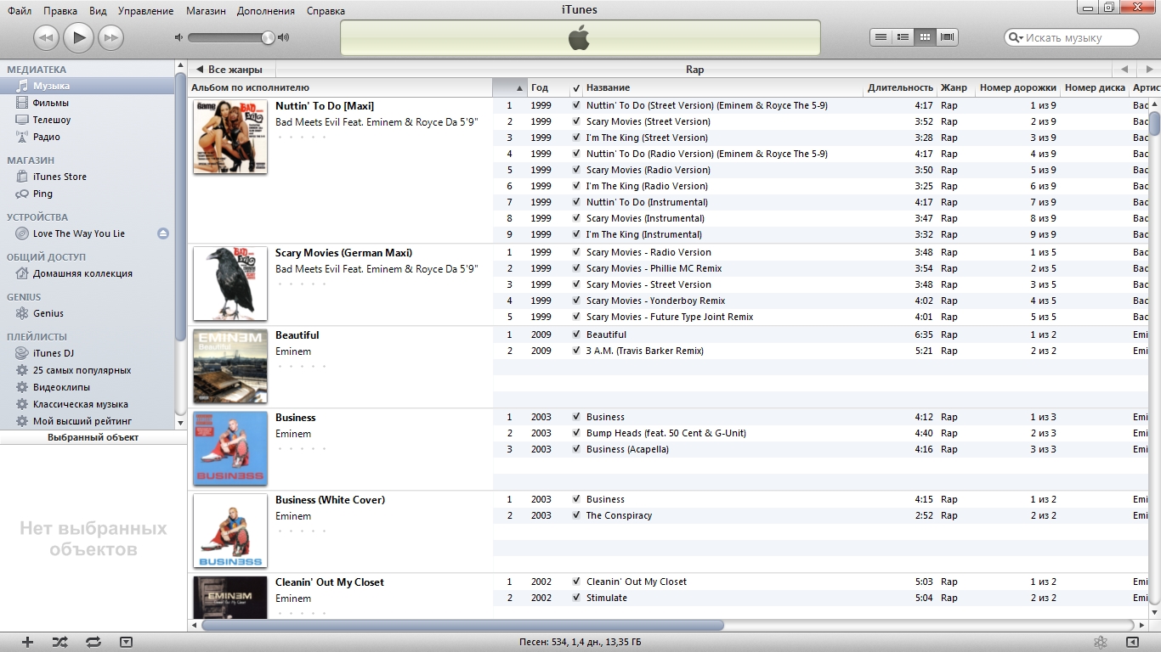The height and width of the screenshot is (652, 1161).
Task: Switch to Cover Flow view
Action: (948, 37)
